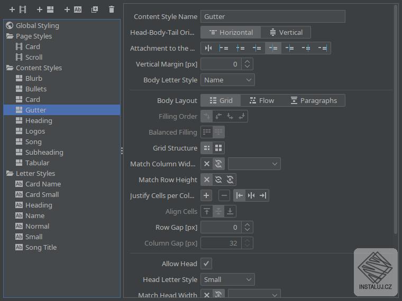The width and height of the screenshot is (402, 301).
Task: Collapse the Page Styles folder
Action: tap(10, 36)
